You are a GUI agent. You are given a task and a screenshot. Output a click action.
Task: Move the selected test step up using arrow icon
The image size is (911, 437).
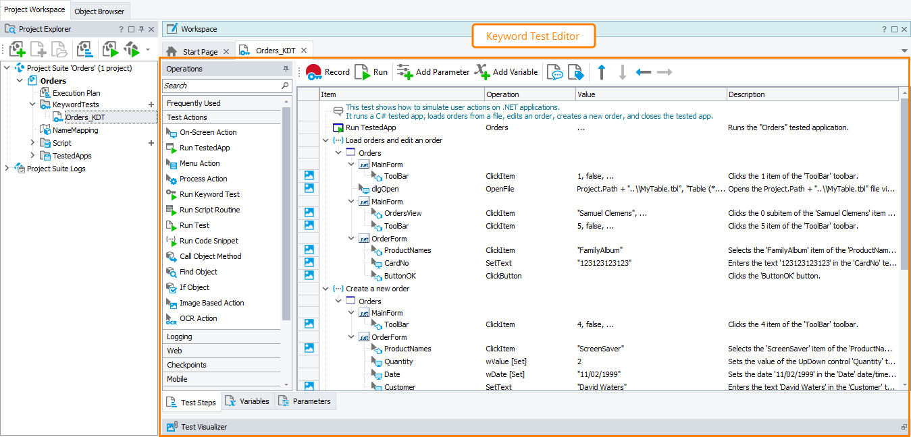pyautogui.click(x=601, y=71)
